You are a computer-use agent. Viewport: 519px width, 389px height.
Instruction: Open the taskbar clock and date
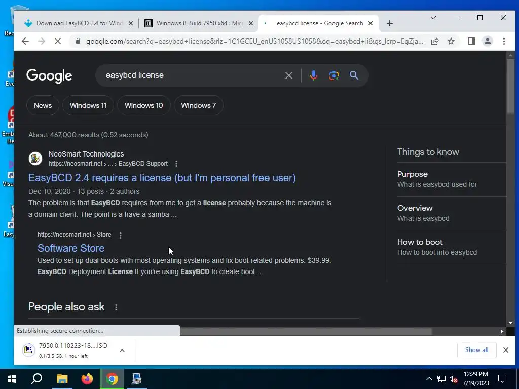(475, 379)
